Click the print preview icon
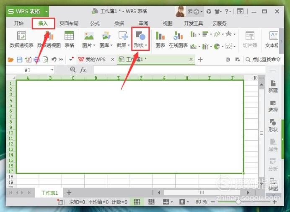Screen dimensions: 290x212 click(x=45, y=60)
